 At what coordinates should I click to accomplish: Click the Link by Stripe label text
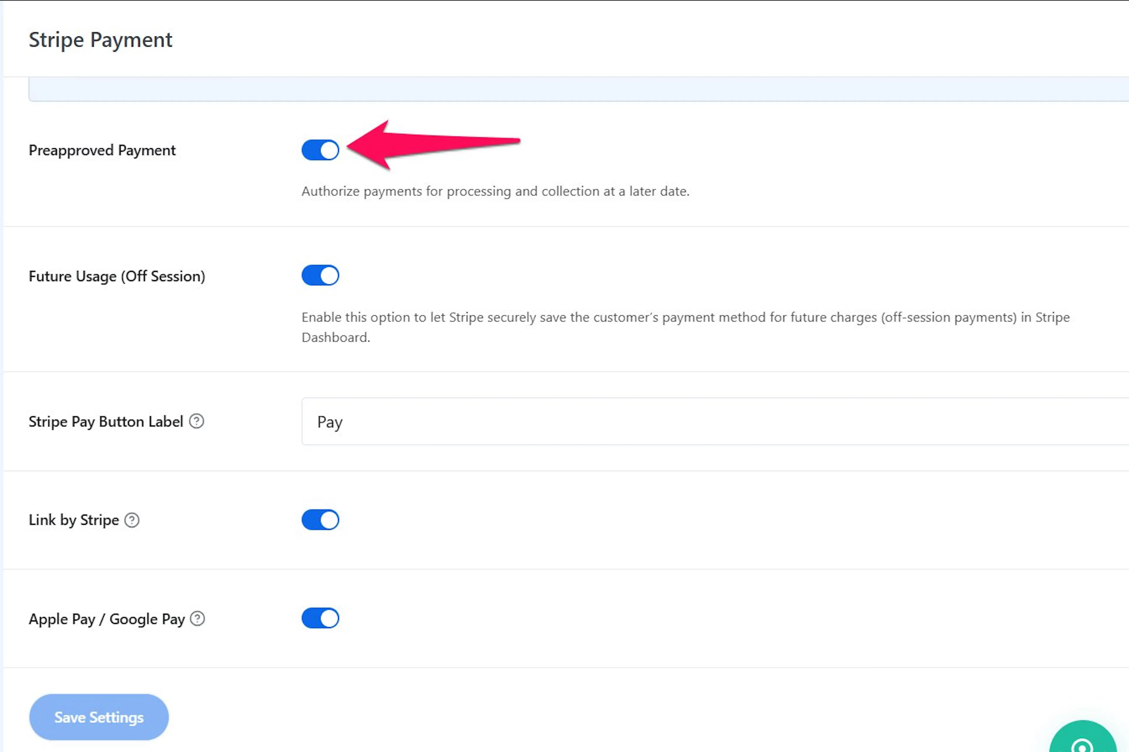point(74,520)
